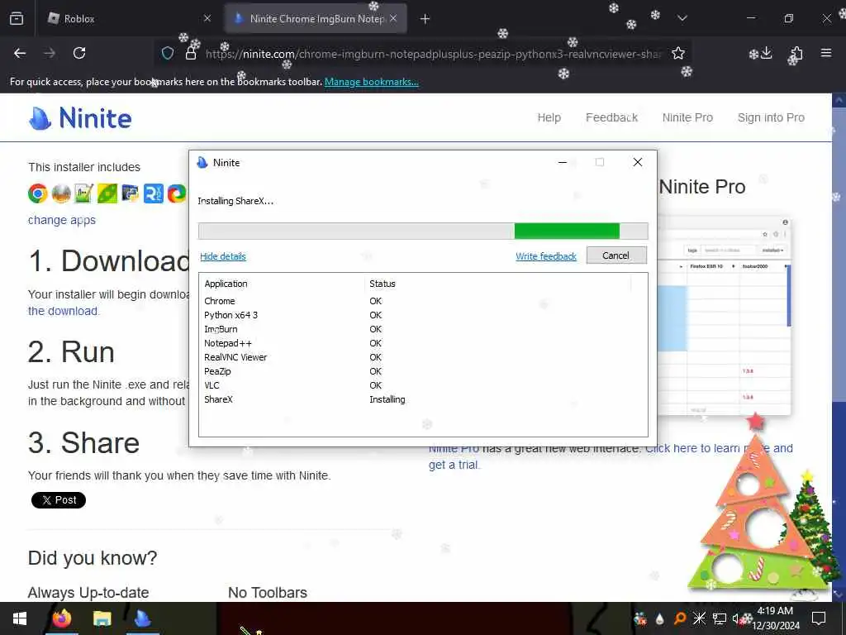Open Firefox View in the tab bar

pyautogui.click(x=17, y=18)
